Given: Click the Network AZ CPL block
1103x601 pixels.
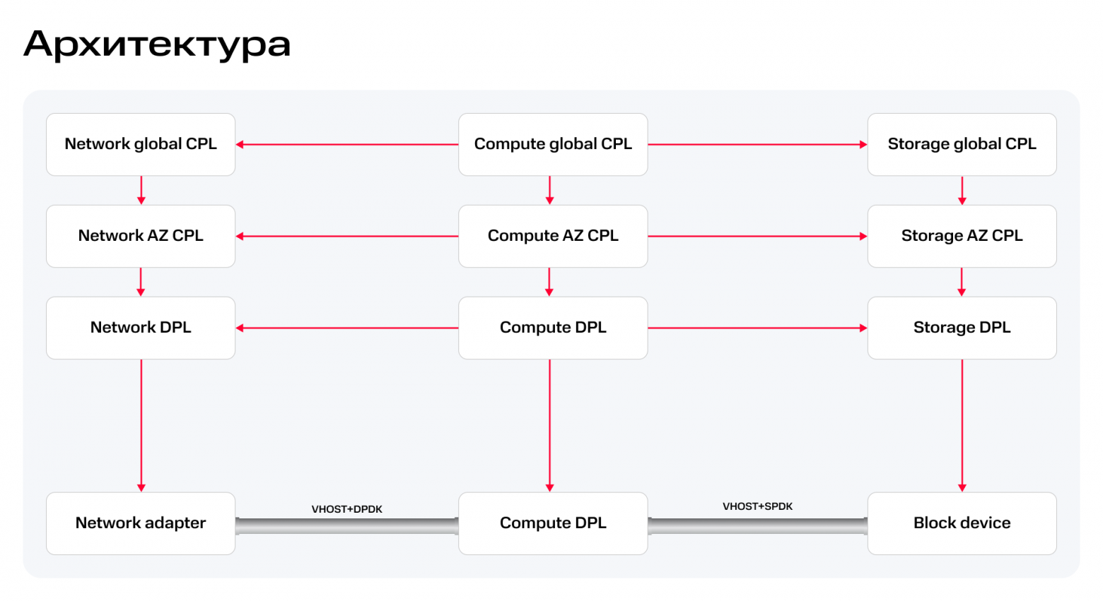Looking at the screenshot, I should tap(141, 236).
